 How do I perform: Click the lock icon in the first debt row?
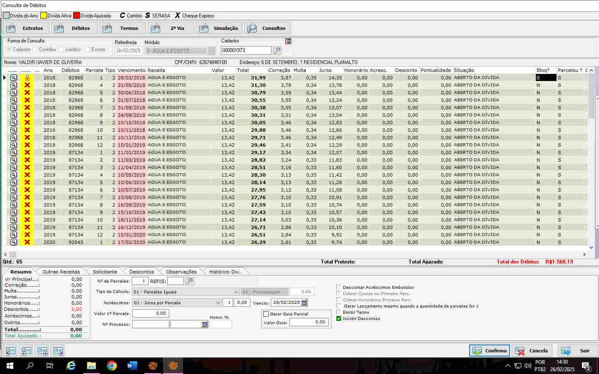click(x=27, y=78)
